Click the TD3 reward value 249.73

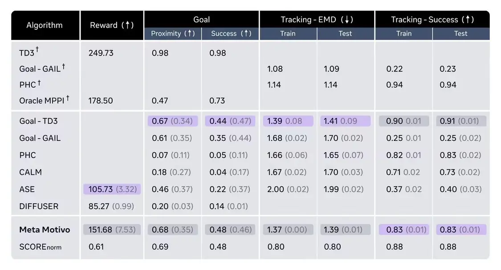tap(101, 53)
